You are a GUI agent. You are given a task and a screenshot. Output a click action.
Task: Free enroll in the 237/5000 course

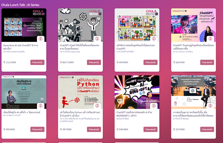207,129
